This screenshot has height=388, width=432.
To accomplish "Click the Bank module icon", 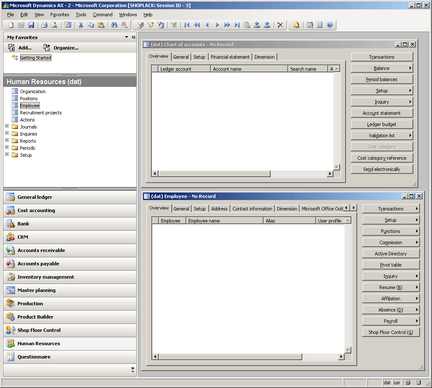I will click(x=10, y=223).
